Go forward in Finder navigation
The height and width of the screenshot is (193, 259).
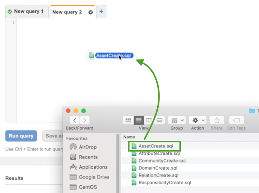coord(85,120)
